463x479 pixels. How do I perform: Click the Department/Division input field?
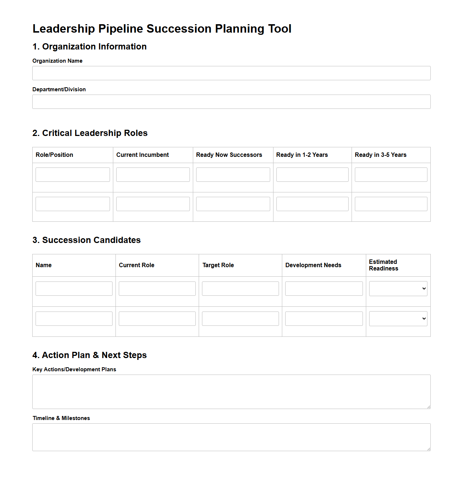point(231,102)
